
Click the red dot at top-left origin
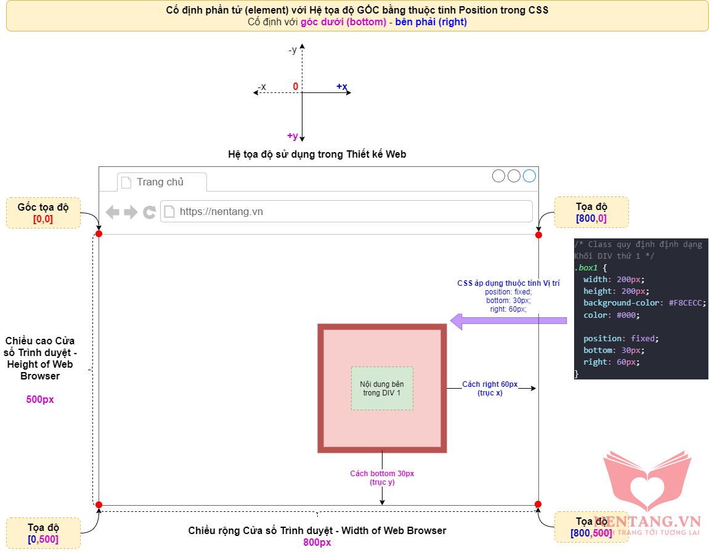point(99,234)
